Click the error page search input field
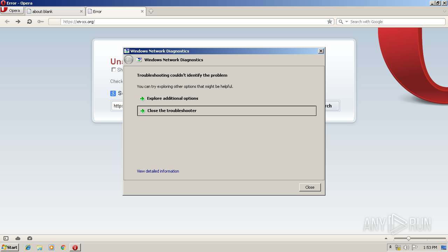 click(x=117, y=106)
